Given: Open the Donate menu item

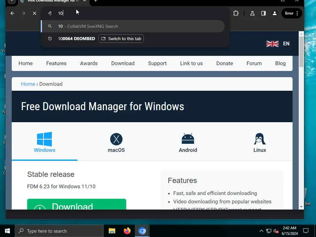Looking at the screenshot, I should tap(225, 63).
